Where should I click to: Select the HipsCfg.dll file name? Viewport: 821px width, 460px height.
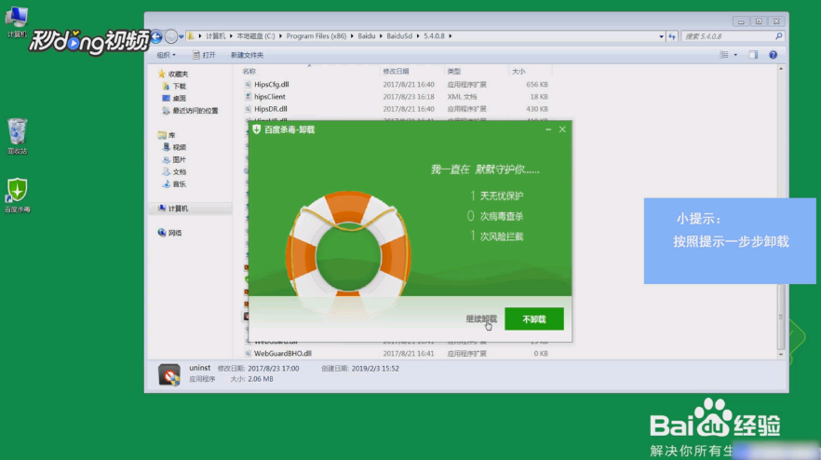coord(271,85)
